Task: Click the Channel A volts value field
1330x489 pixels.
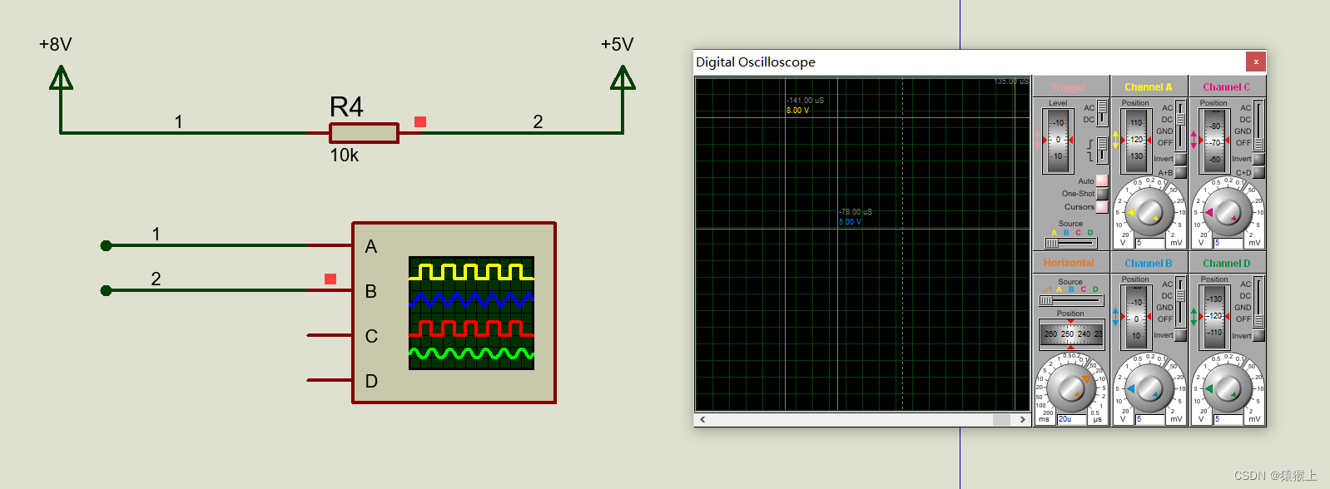Action: (x=1150, y=244)
